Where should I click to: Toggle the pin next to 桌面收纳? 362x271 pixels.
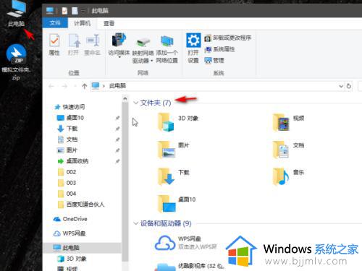click(x=117, y=161)
